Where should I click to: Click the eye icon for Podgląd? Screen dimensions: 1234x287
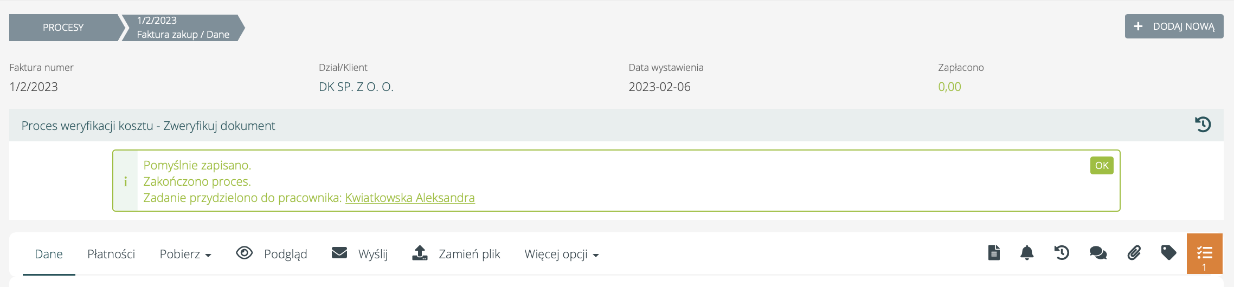click(245, 253)
